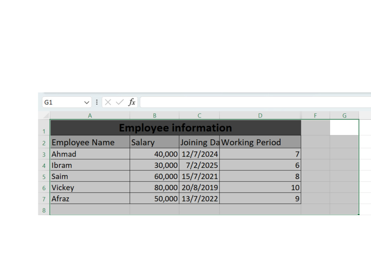
Task: Click the date cell 13/7/2022
Action: (199, 198)
